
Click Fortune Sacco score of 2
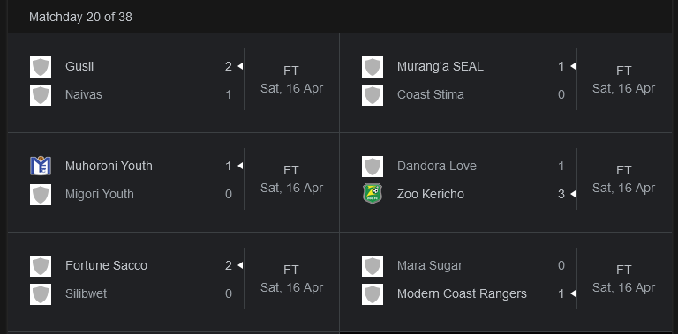229,265
